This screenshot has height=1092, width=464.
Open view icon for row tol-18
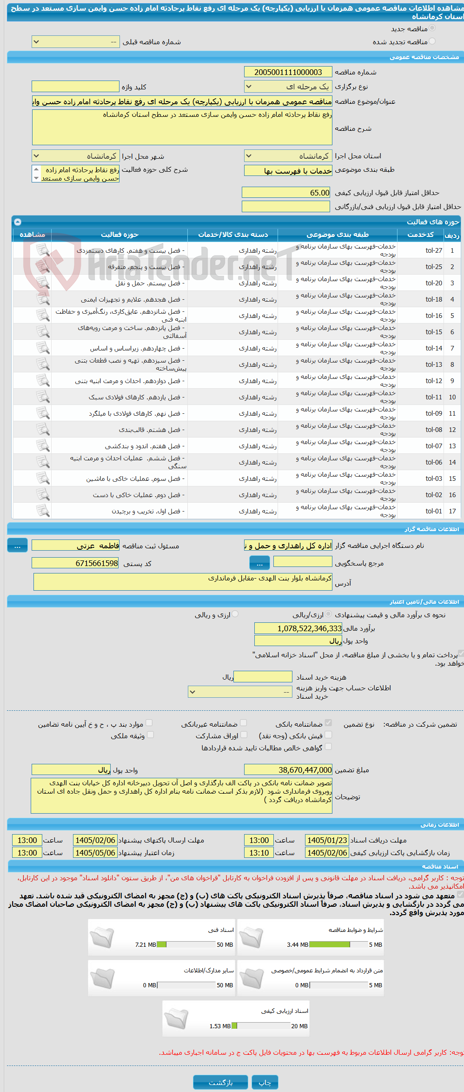[43, 299]
